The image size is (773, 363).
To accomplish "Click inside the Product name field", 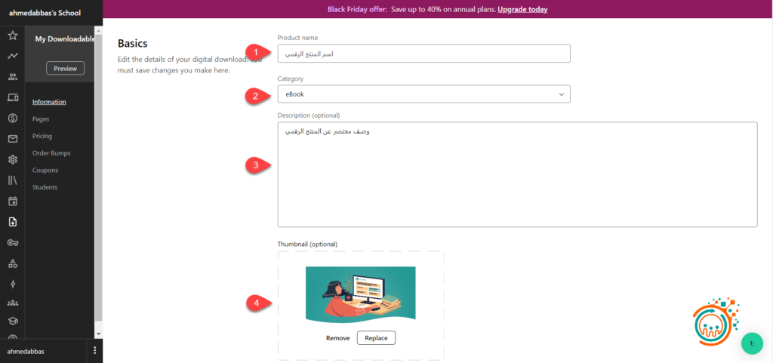I will (x=423, y=54).
